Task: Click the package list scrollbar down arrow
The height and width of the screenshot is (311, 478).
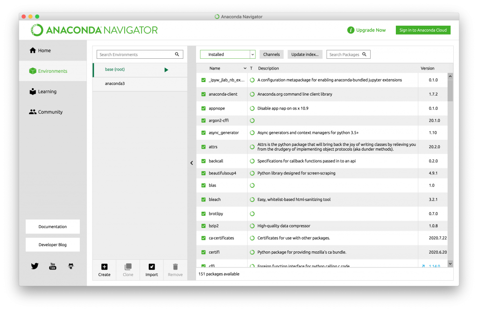Action: pyautogui.click(x=450, y=263)
